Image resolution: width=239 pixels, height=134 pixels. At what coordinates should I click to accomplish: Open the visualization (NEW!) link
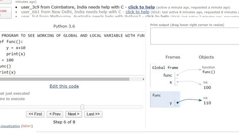10,126
